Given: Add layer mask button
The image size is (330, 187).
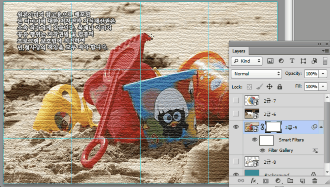Looking at the screenshot, I should point(266,181).
